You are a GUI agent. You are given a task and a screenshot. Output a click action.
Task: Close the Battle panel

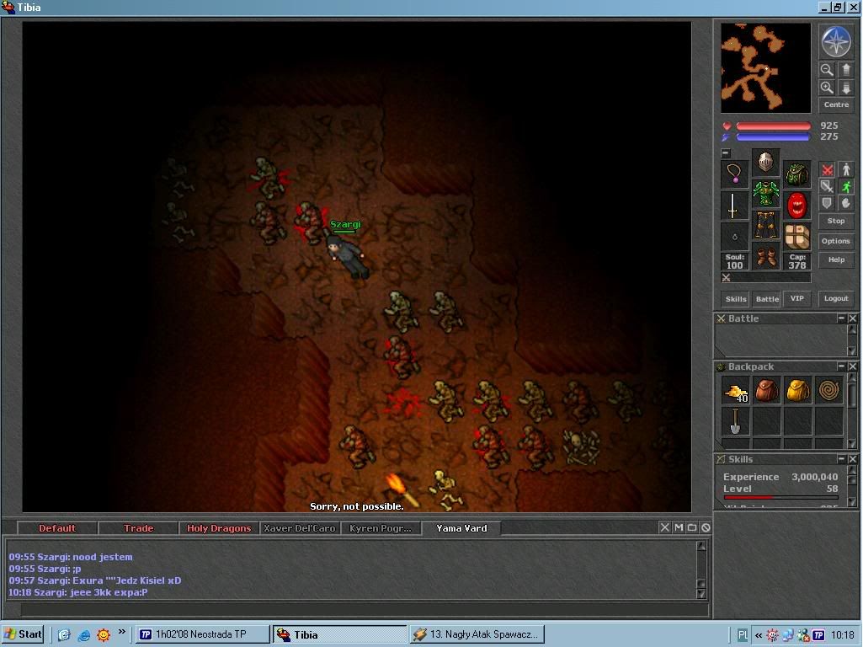853,318
